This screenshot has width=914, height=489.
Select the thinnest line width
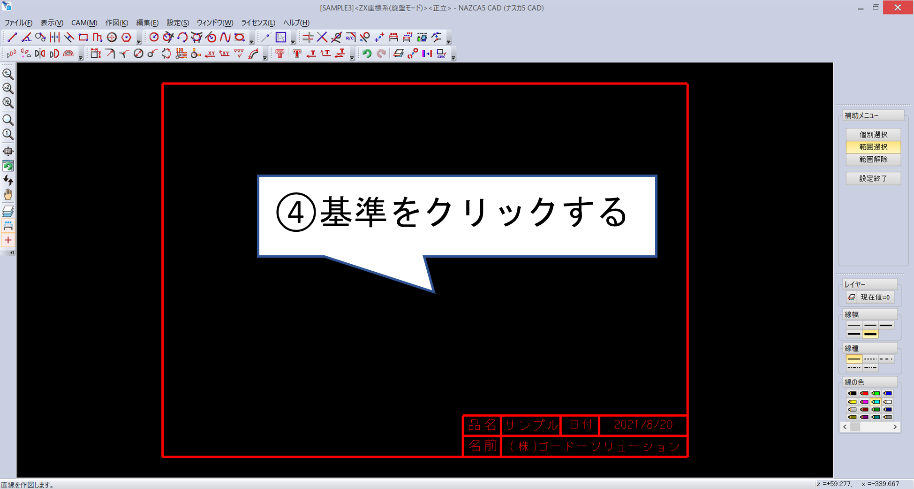pyautogui.click(x=854, y=325)
